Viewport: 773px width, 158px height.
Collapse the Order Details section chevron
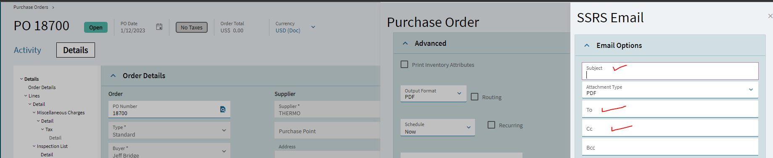tap(113, 76)
